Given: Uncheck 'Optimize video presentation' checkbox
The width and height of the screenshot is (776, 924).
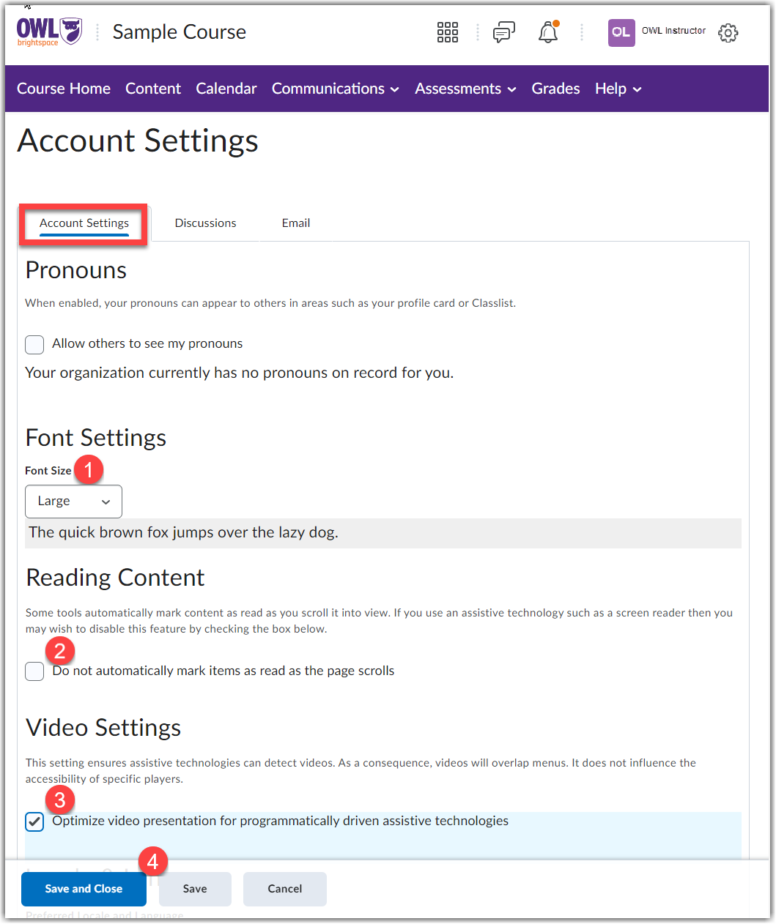Looking at the screenshot, I should (x=34, y=821).
